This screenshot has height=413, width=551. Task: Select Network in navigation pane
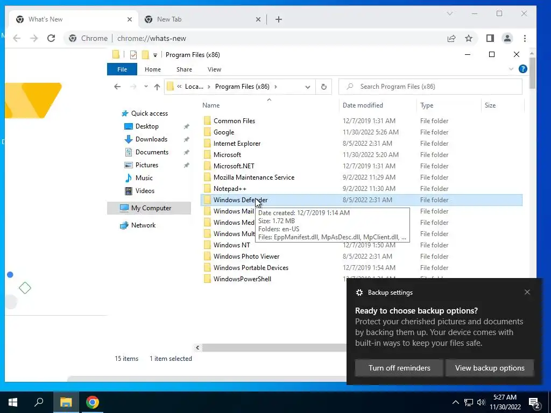point(143,225)
